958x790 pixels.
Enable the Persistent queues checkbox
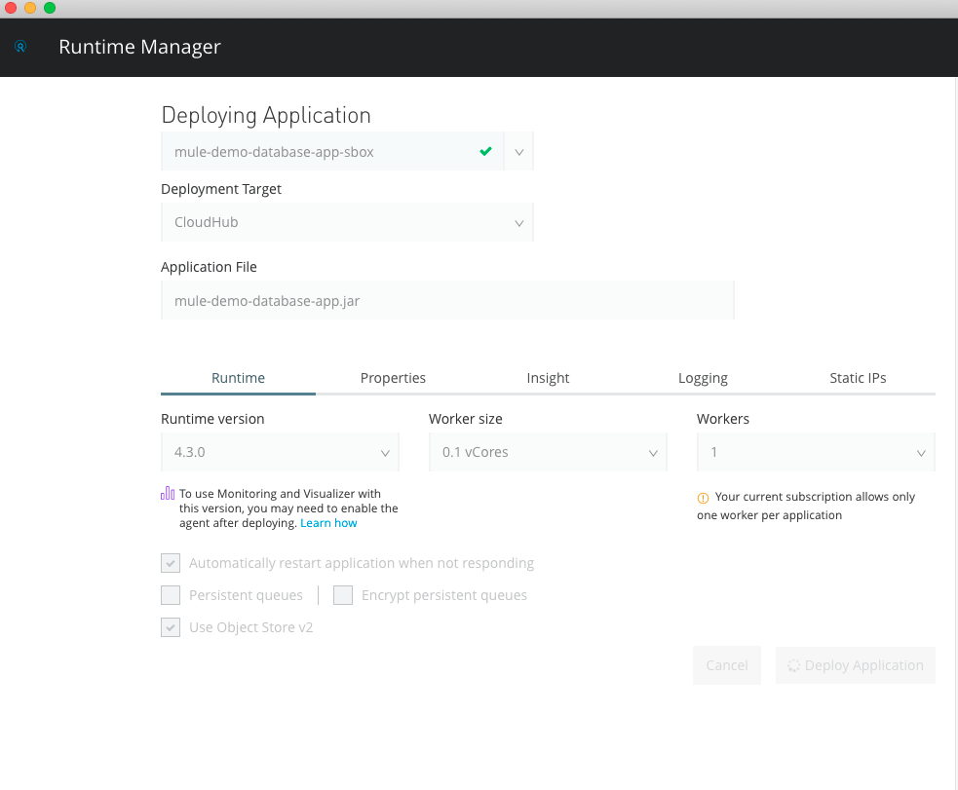171,595
